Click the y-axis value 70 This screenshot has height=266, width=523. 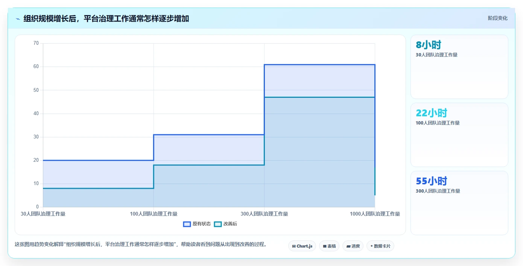[36, 43]
